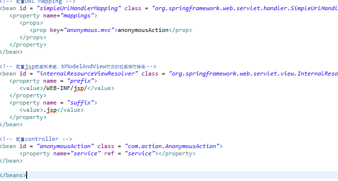Screen dimensions: 338x181
Task: Click the URL Mapping comment line
Action: [x=38, y=2]
